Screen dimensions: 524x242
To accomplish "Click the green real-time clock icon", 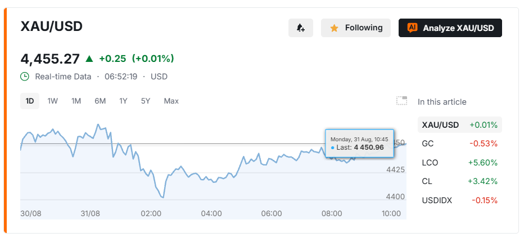I will point(25,77).
